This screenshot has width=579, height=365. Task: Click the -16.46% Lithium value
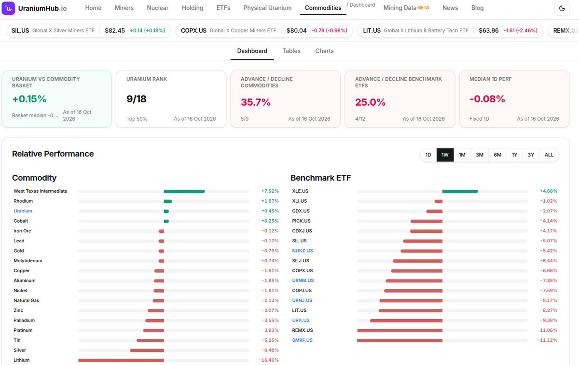(x=269, y=360)
